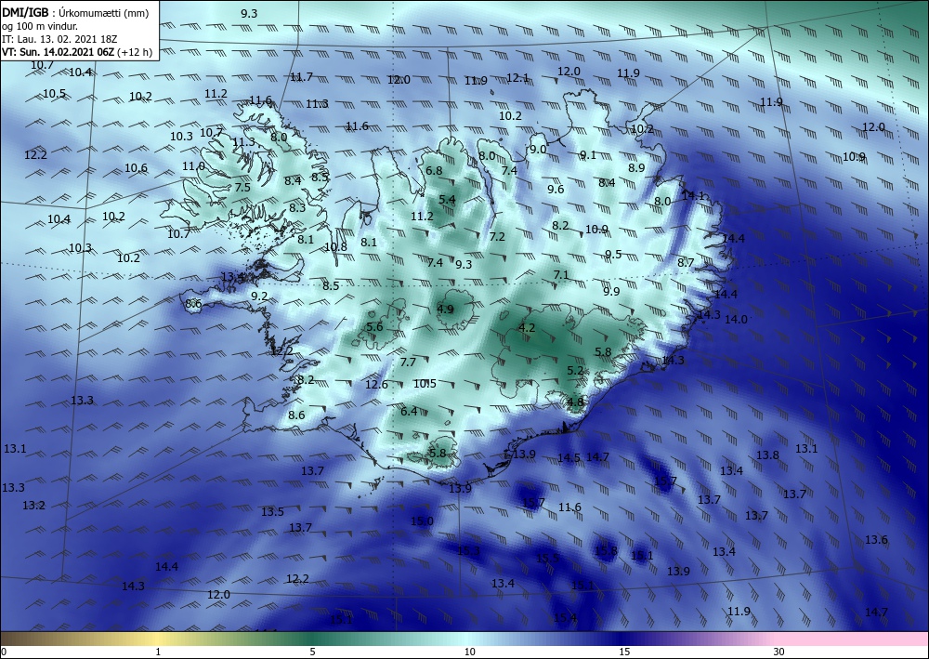
Task: Click the 'IT: Lau. 13. 02. 2021 18Z' line
Action: 59,39
